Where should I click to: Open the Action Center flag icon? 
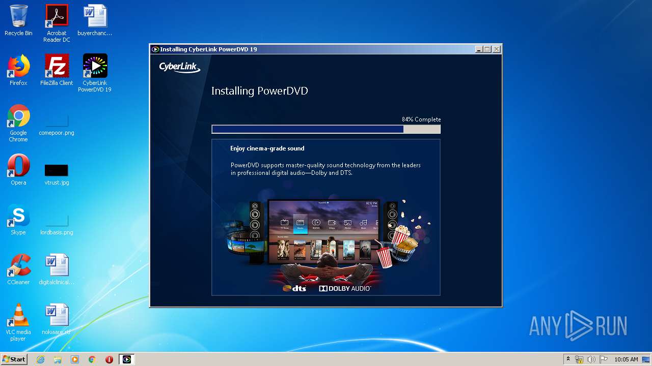[x=604, y=359]
